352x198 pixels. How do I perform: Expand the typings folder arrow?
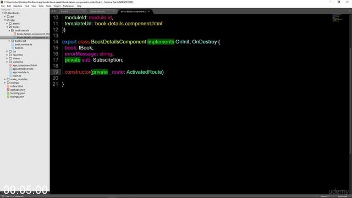point(5,82)
